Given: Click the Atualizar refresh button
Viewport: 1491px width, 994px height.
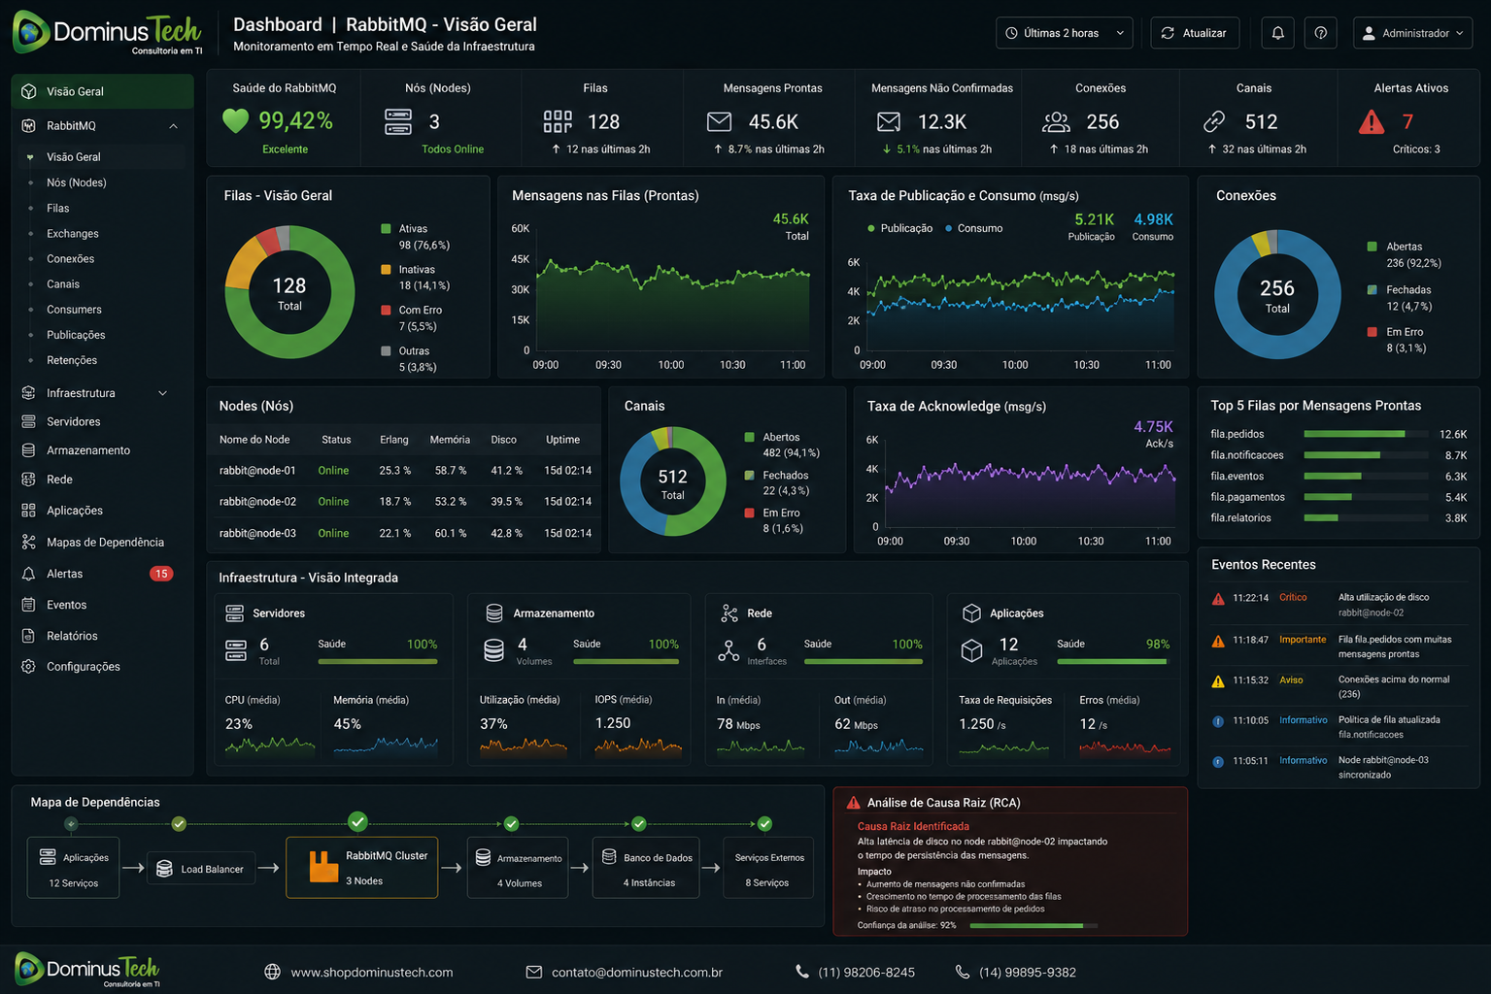Looking at the screenshot, I should tap(1195, 33).
